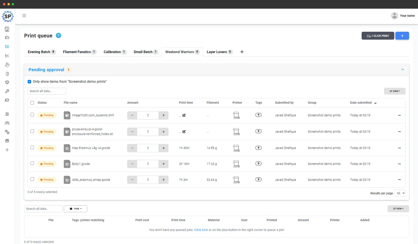
Task: Open three-dot menu for 4lids_erasmus_emap.gcode
Action: pyautogui.click(x=399, y=180)
